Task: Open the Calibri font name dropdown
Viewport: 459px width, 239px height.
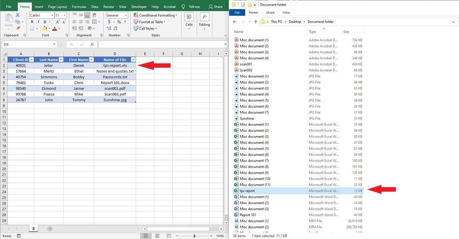Action: click(52, 15)
